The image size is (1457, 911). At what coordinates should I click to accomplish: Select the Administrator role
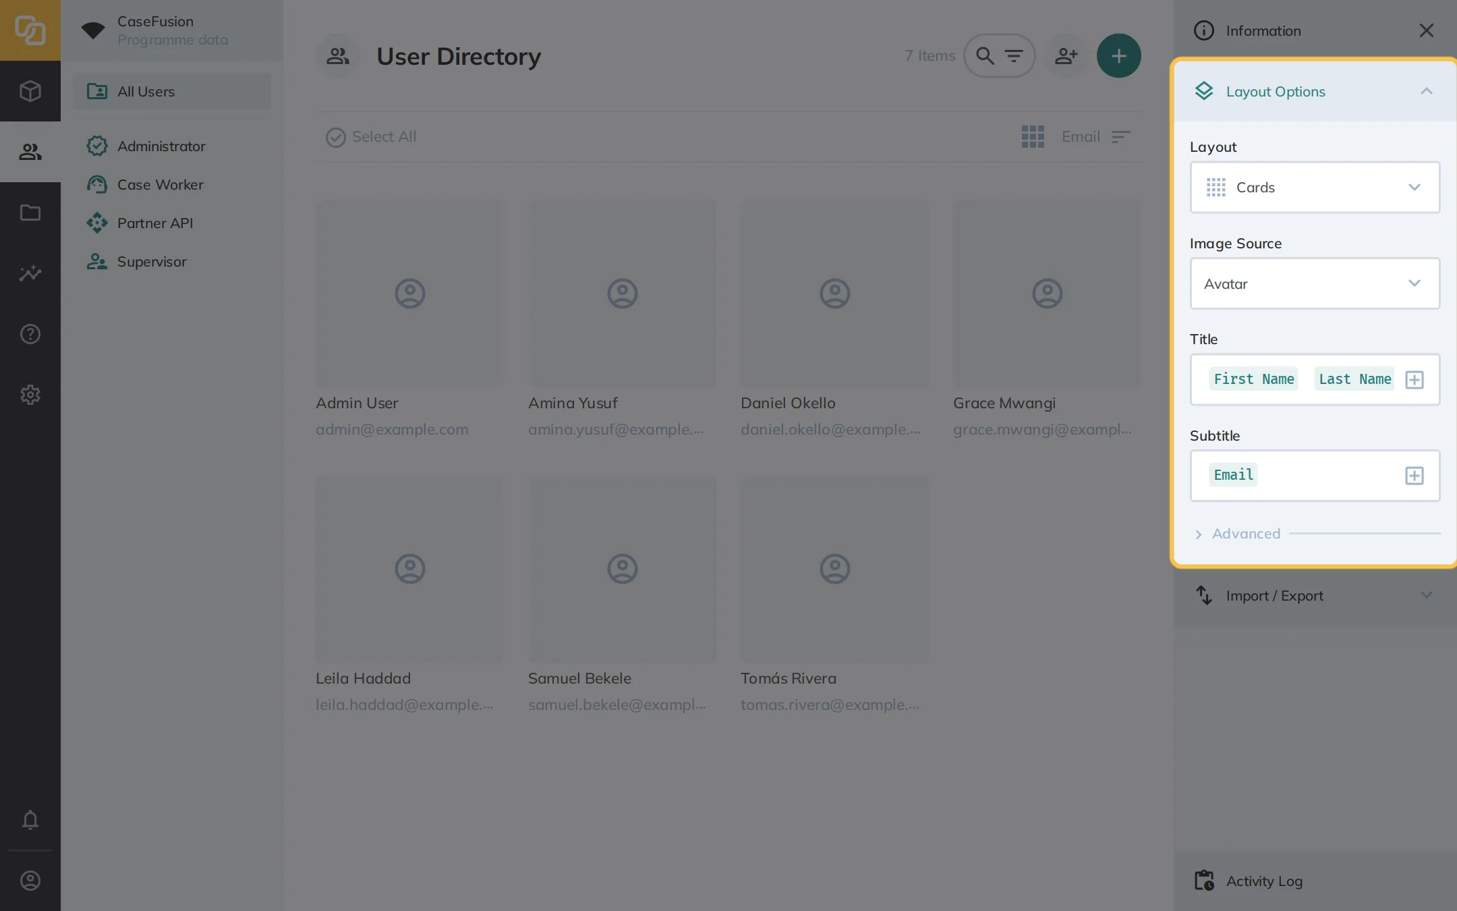tap(172, 146)
